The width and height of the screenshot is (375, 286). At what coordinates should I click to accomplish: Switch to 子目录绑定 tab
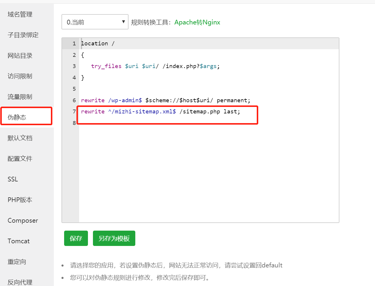[23, 35]
